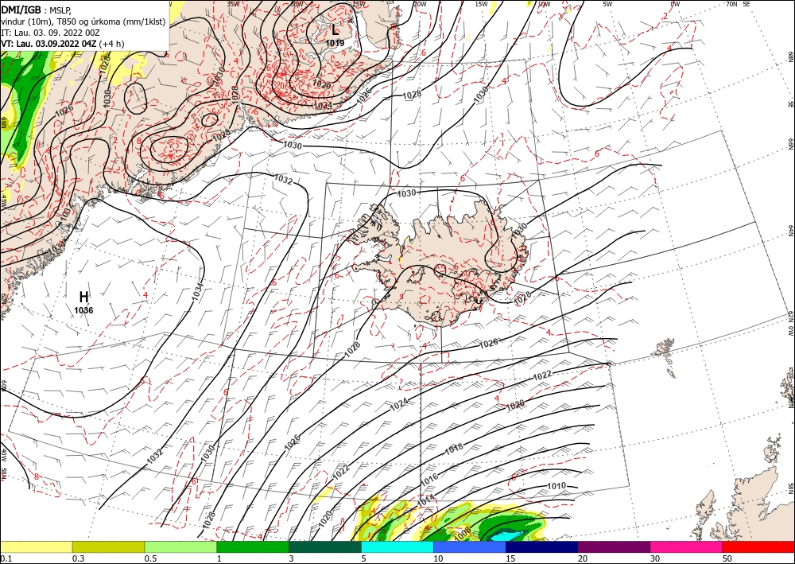Click the 1008 isobar label

click(462, 533)
